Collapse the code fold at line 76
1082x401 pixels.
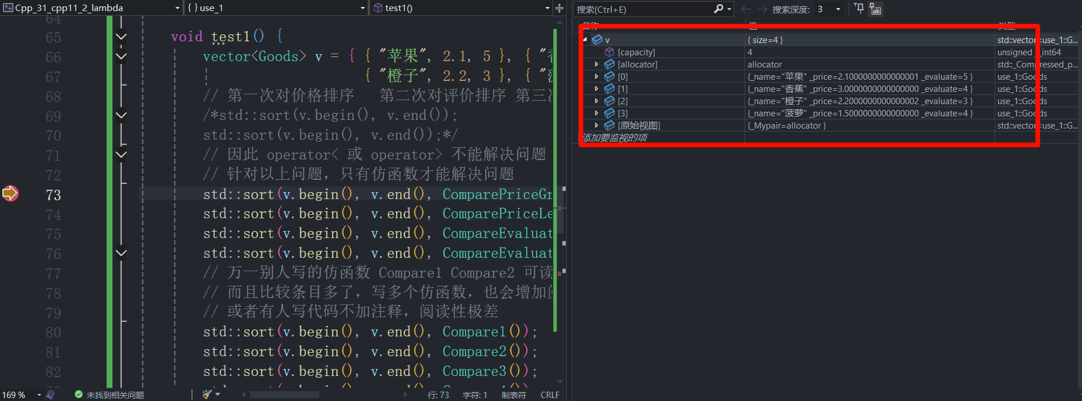[x=121, y=253]
